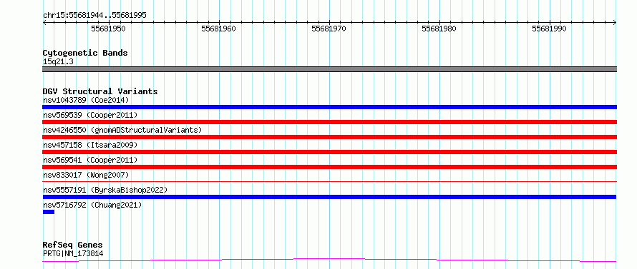
Task: Open variant nsv833017 (Wong2007) label
Action: tap(86, 175)
